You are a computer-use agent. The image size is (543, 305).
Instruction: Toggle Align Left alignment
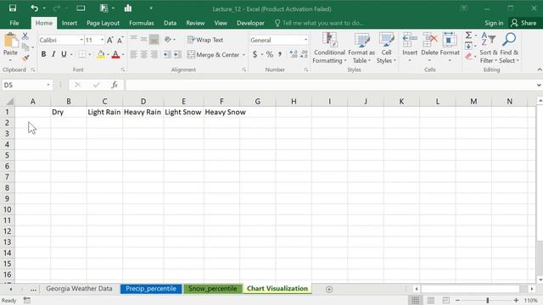(x=134, y=54)
